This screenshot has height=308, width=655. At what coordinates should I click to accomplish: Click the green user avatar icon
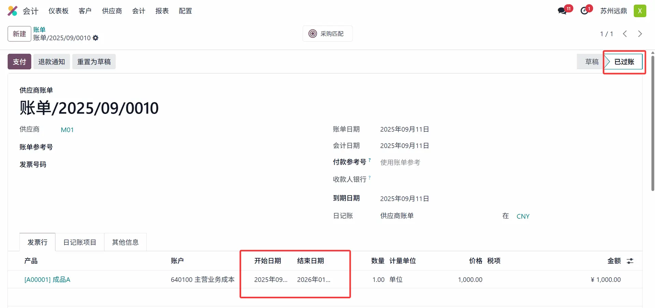click(640, 11)
